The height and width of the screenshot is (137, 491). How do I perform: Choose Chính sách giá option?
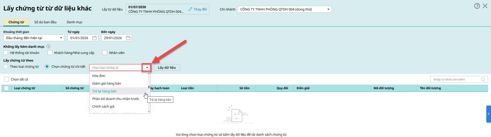coord(119,106)
